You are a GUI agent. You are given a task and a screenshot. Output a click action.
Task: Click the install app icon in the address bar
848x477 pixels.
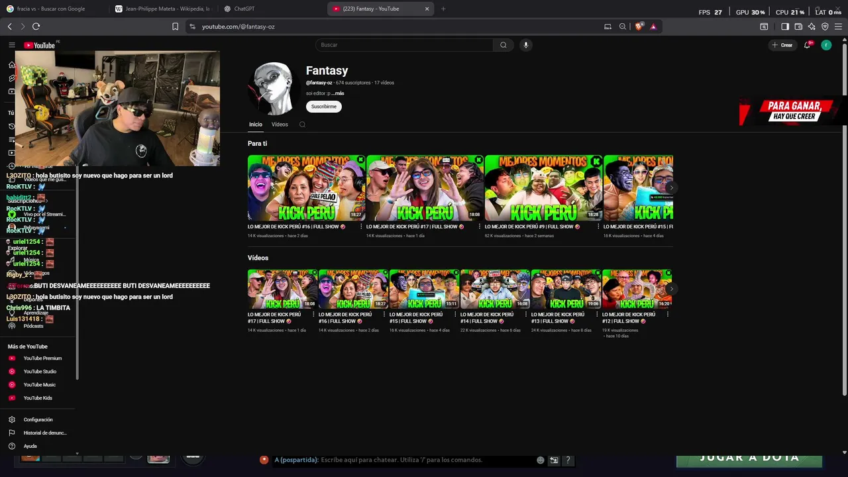pyautogui.click(x=608, y=26)
